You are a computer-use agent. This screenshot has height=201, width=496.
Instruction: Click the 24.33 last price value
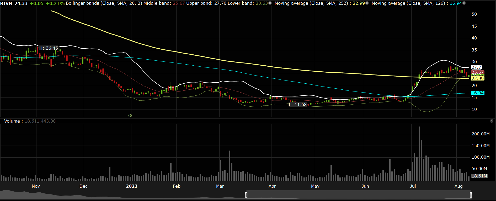[21, 3]
